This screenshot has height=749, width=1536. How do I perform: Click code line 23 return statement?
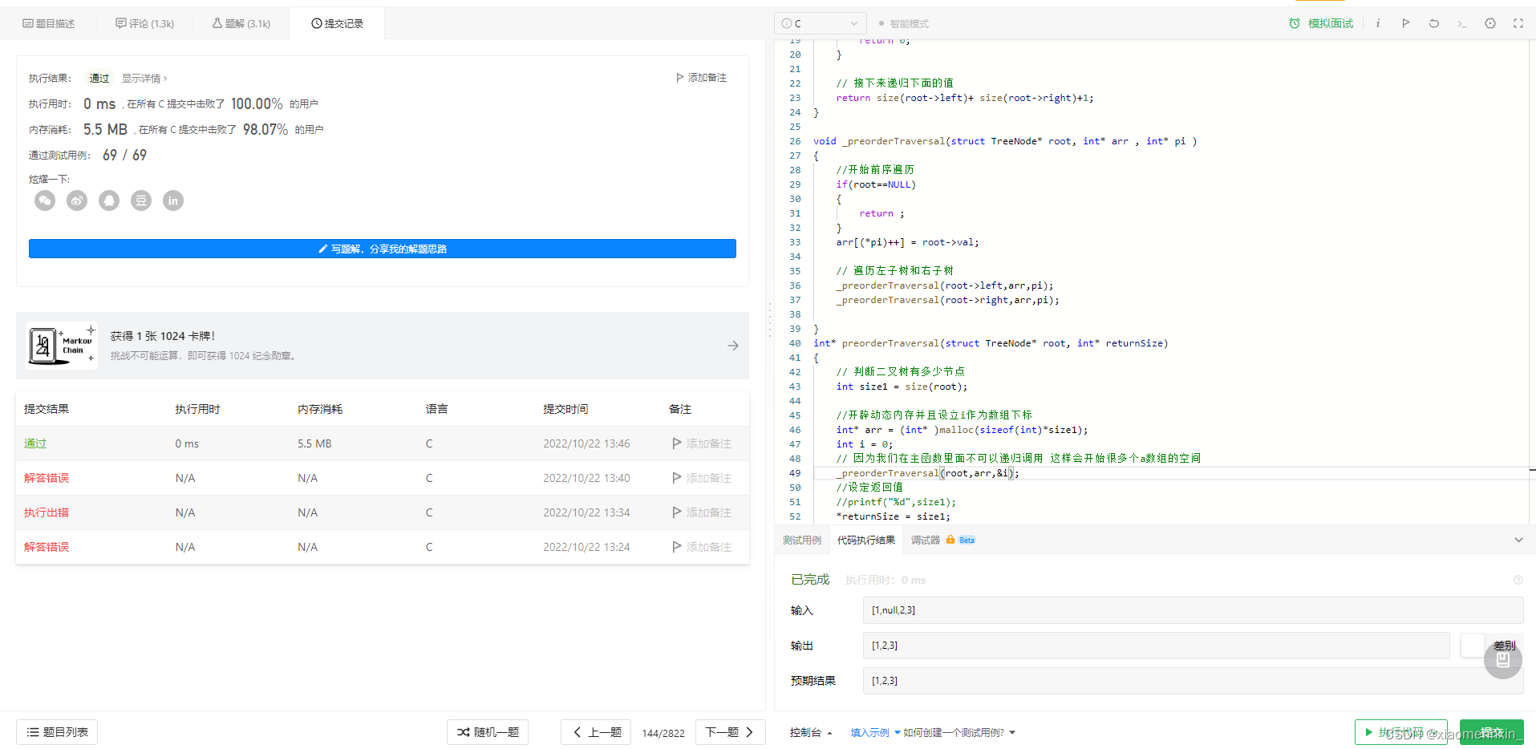click(965, 98)
